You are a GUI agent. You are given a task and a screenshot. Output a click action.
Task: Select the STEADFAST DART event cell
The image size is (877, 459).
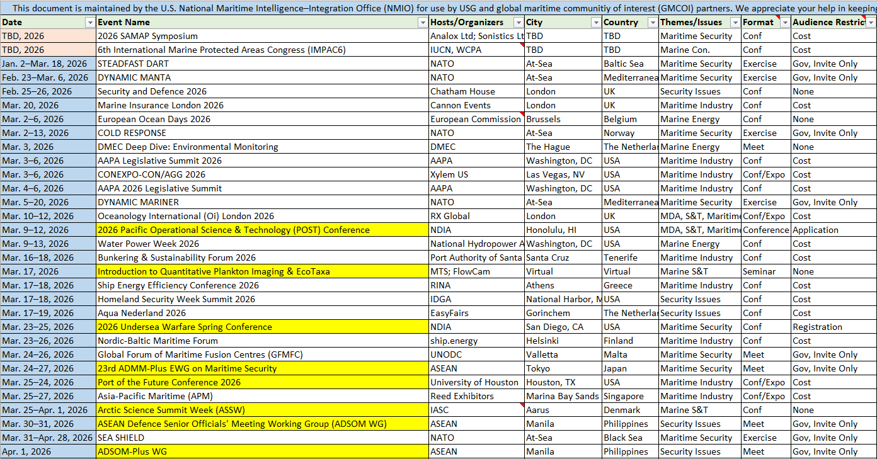point(262,64)
